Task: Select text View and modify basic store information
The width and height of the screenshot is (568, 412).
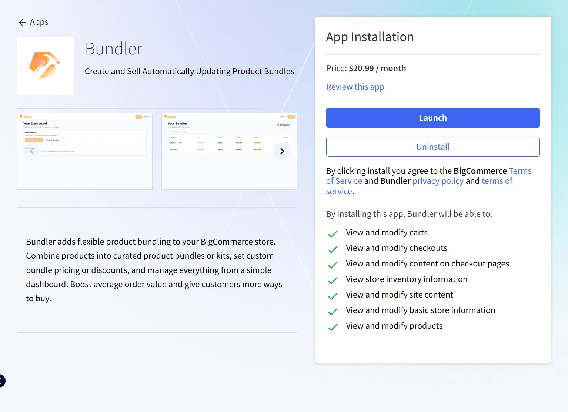Action: pos(420,310)
